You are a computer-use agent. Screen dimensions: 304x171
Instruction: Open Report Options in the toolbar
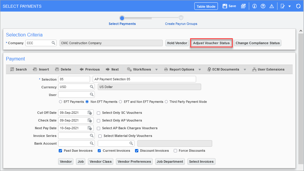pos(179,69)
